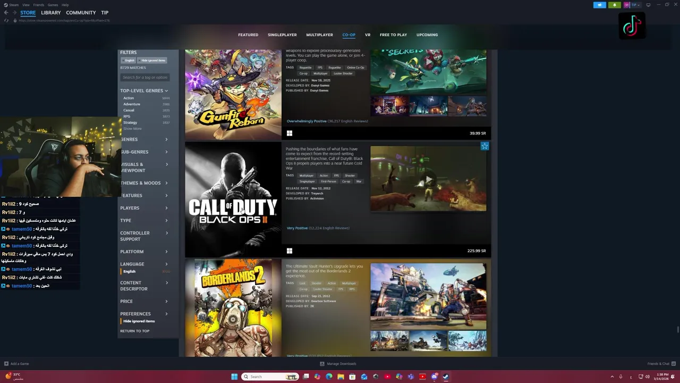
Task: Click the Black Ops II Very Positive reviews link
Action: [x=297, y=228]
